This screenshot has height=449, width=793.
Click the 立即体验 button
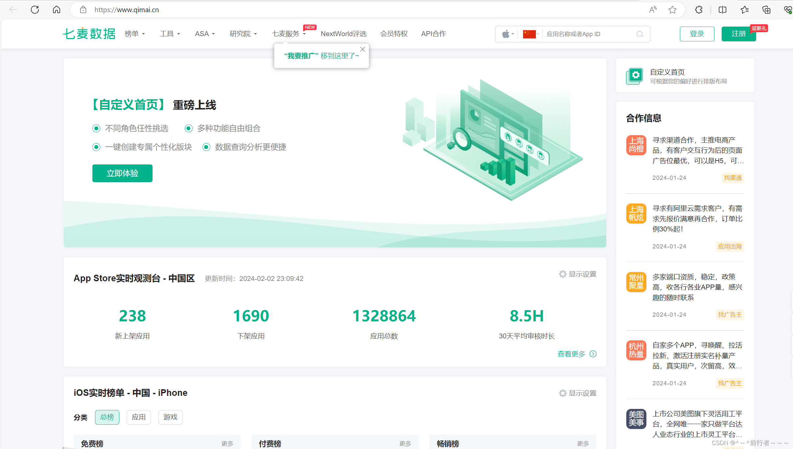[122, 173]
